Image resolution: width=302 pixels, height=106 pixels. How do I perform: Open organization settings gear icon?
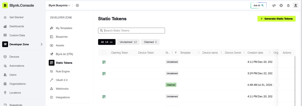point(77,5)
